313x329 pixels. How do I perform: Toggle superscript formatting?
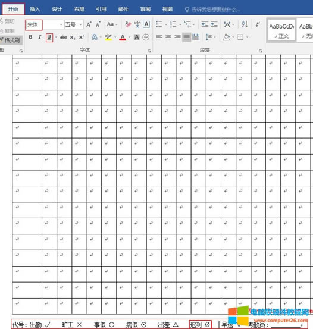tap(82, 37)
